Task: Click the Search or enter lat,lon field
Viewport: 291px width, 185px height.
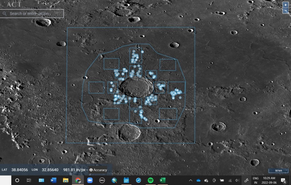Action: pos(34,13)
